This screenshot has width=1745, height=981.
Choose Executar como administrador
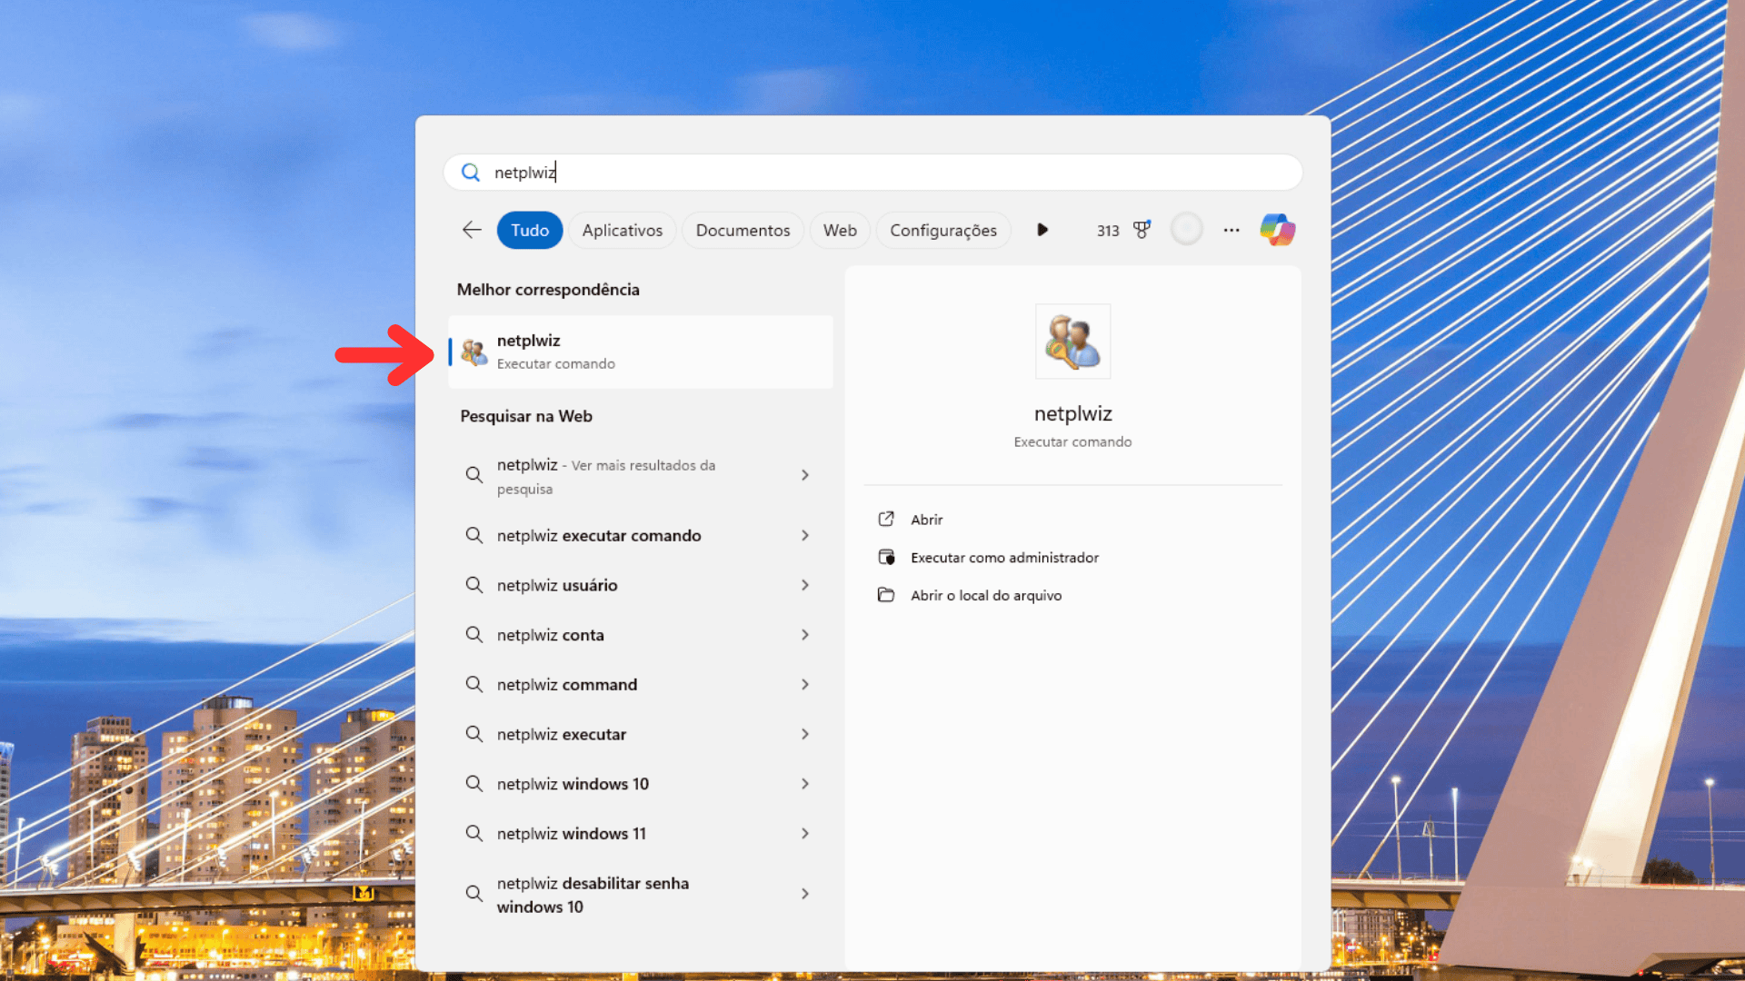pyautogui.click(x=1004, y=558)
